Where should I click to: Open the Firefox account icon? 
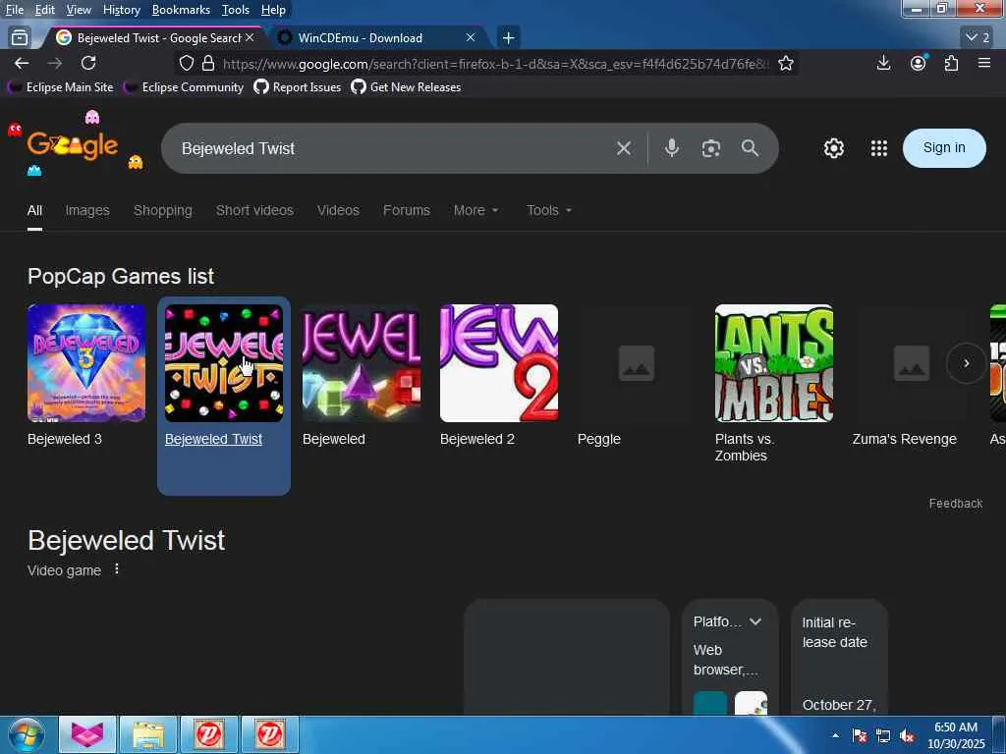click(919, 63)
